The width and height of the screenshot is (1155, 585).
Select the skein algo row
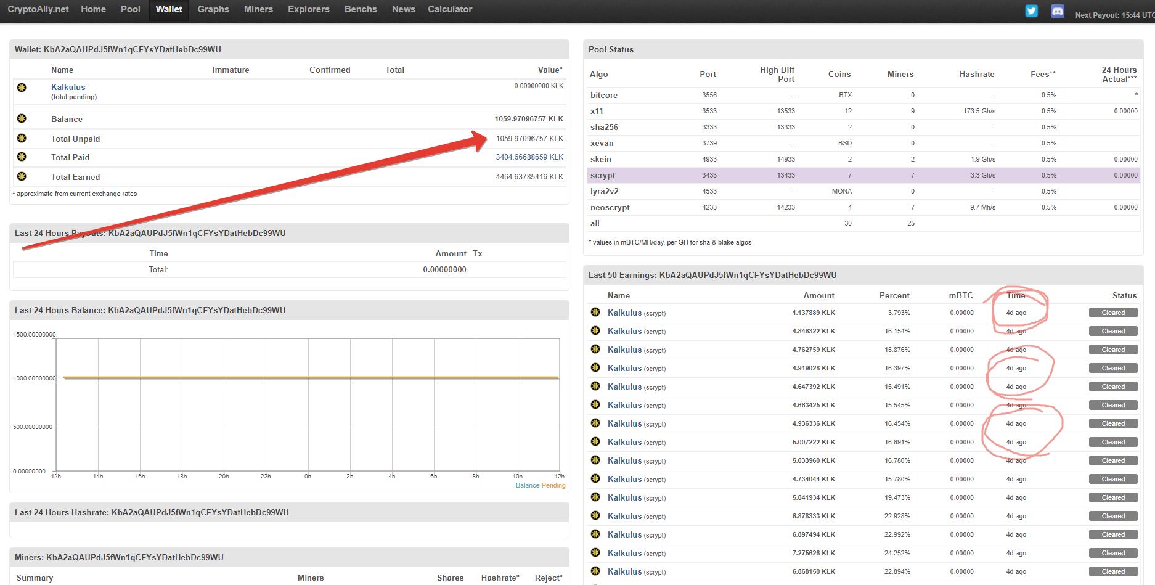click(863, 159)
